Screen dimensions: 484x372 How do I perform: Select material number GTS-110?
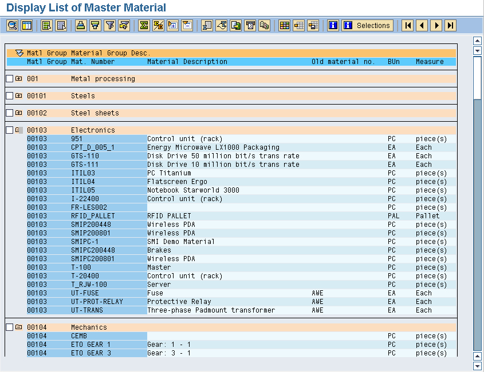(85, 156)
